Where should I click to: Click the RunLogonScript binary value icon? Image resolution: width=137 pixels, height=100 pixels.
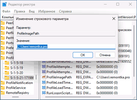pyautogui.click(x=44, y=93)
